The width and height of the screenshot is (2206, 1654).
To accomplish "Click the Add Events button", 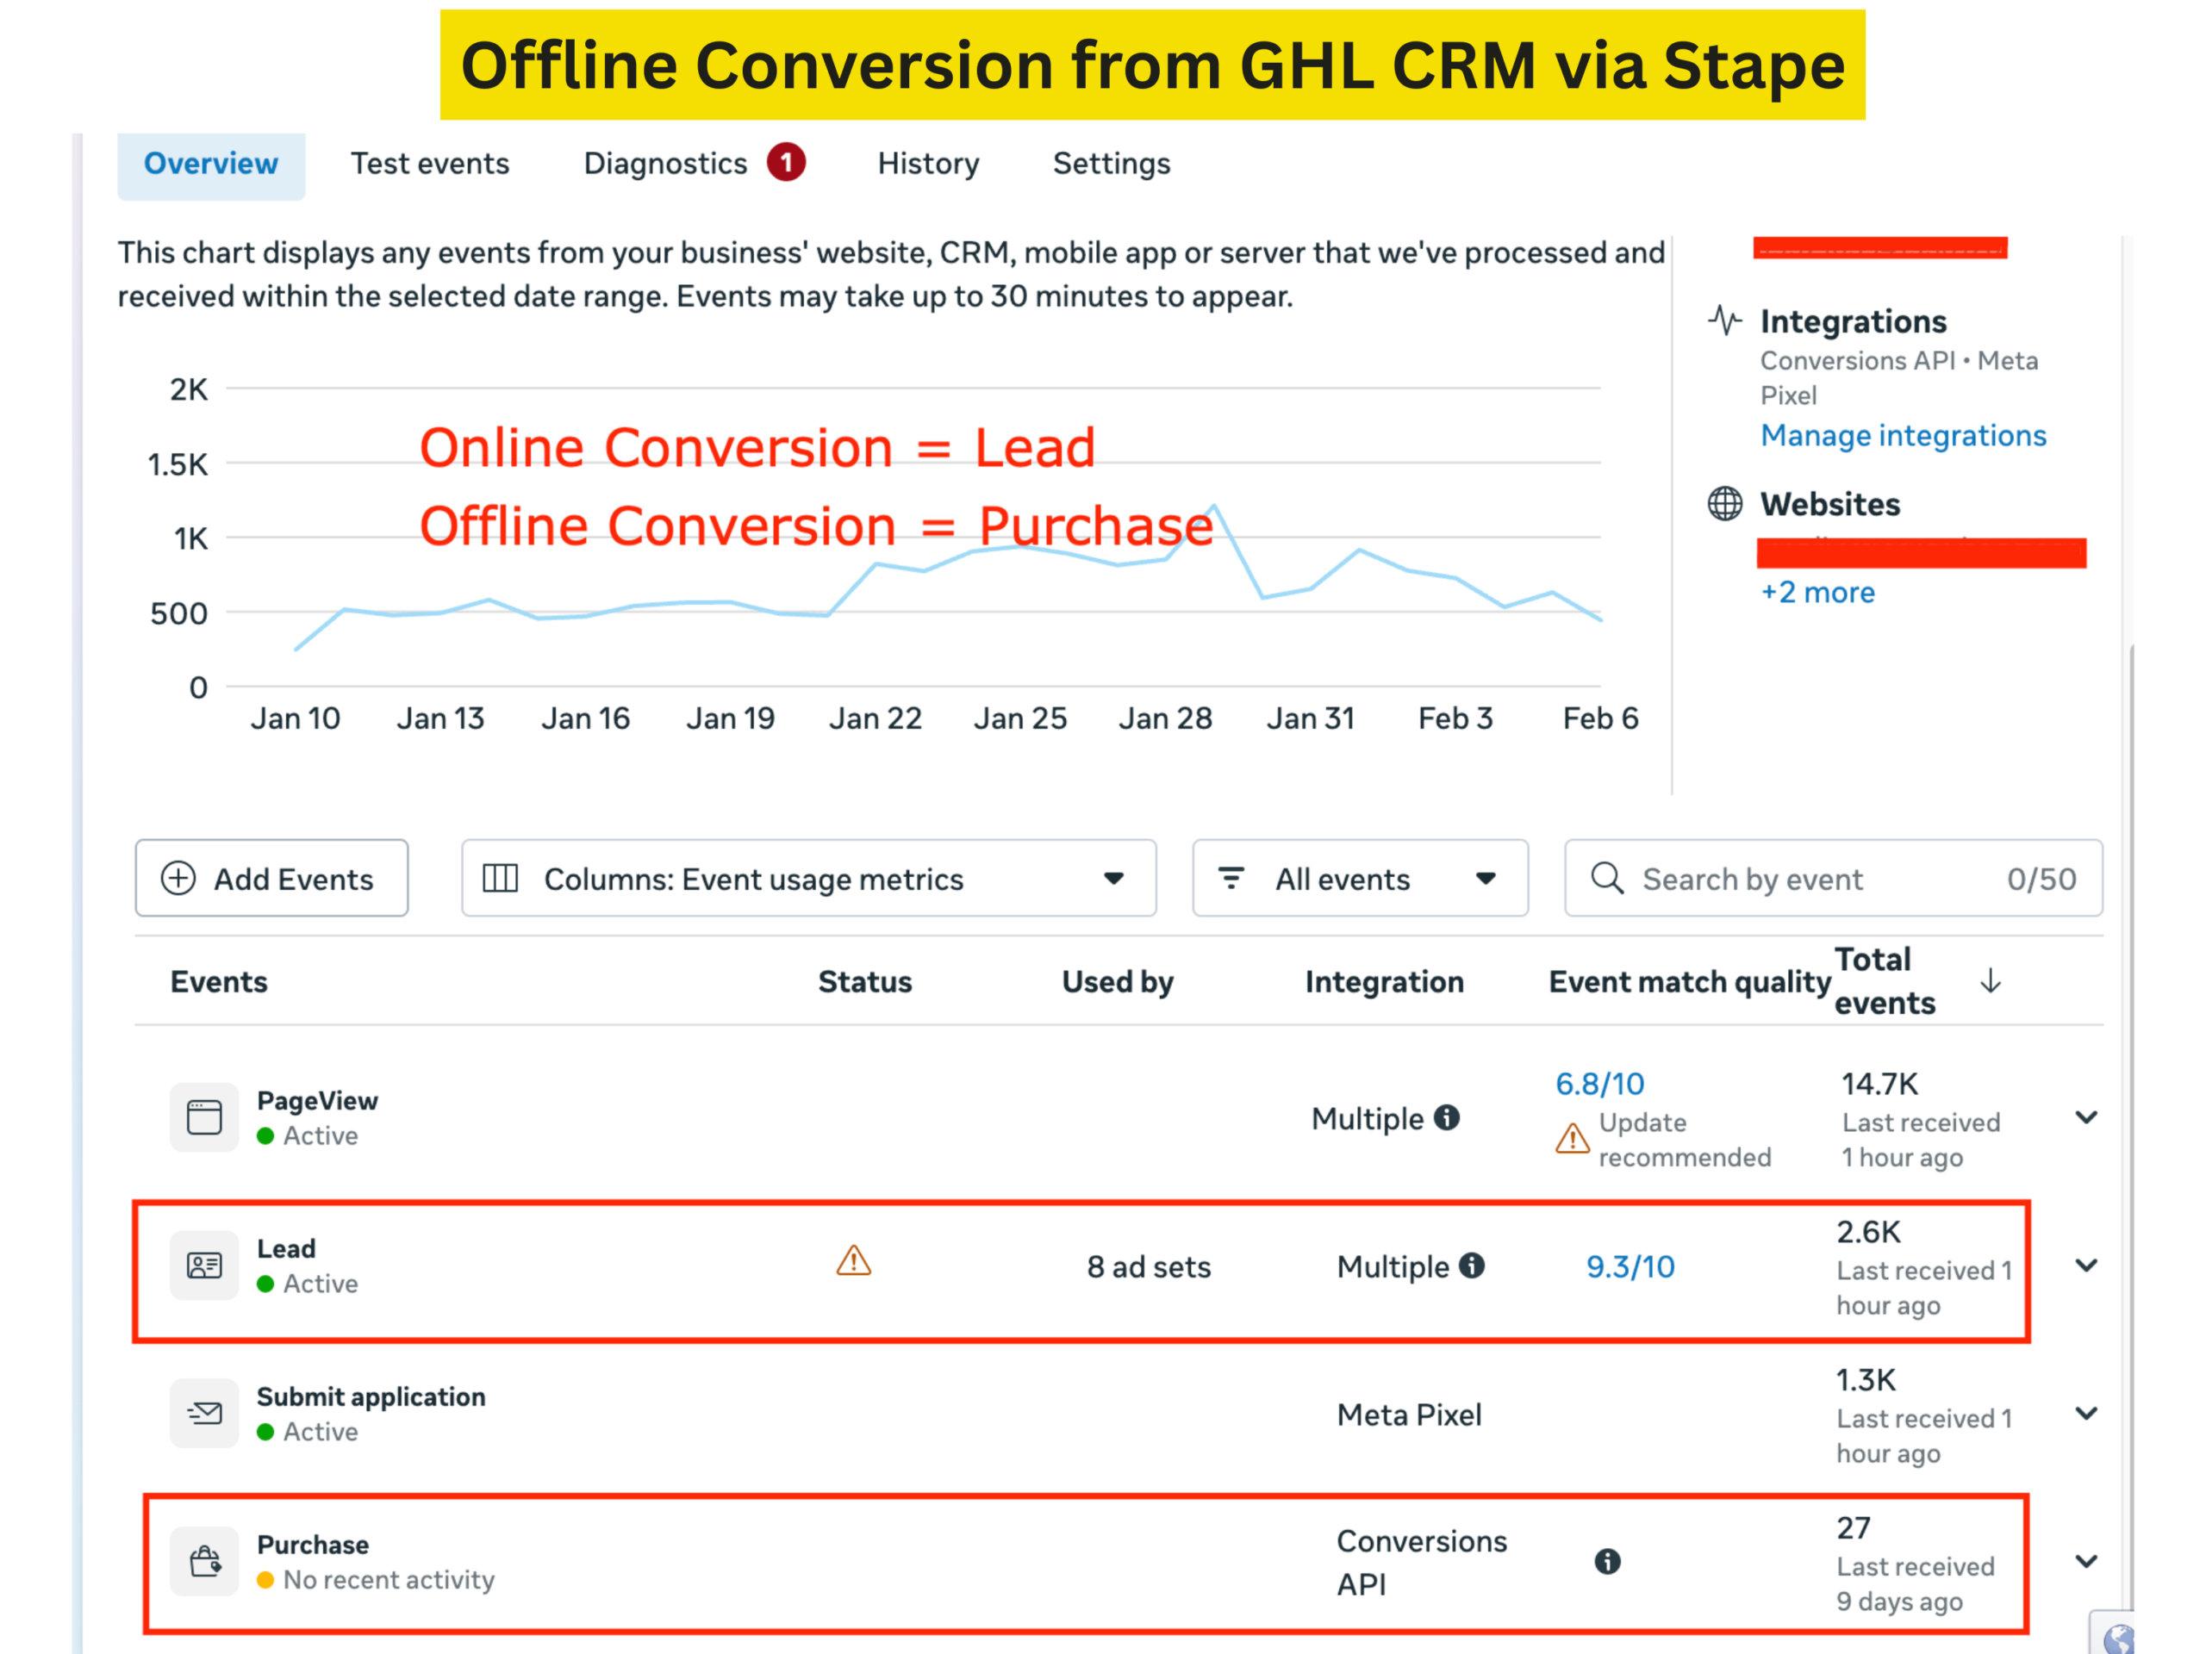I will pos(271,879).
